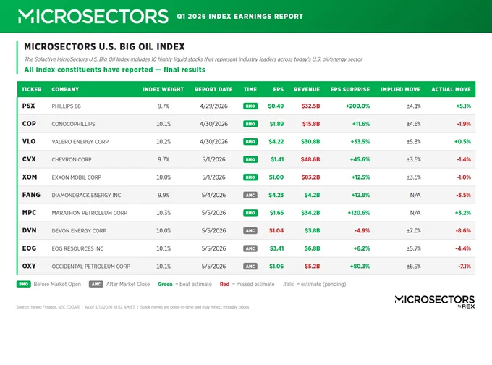Image resolution: width=492 pixels, height=365 pixels.
Task: Click the Devon implied move ±7.0%
Action: [414, 230]
